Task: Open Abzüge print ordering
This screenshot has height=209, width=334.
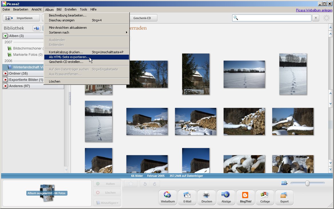Action: (226, 197)
